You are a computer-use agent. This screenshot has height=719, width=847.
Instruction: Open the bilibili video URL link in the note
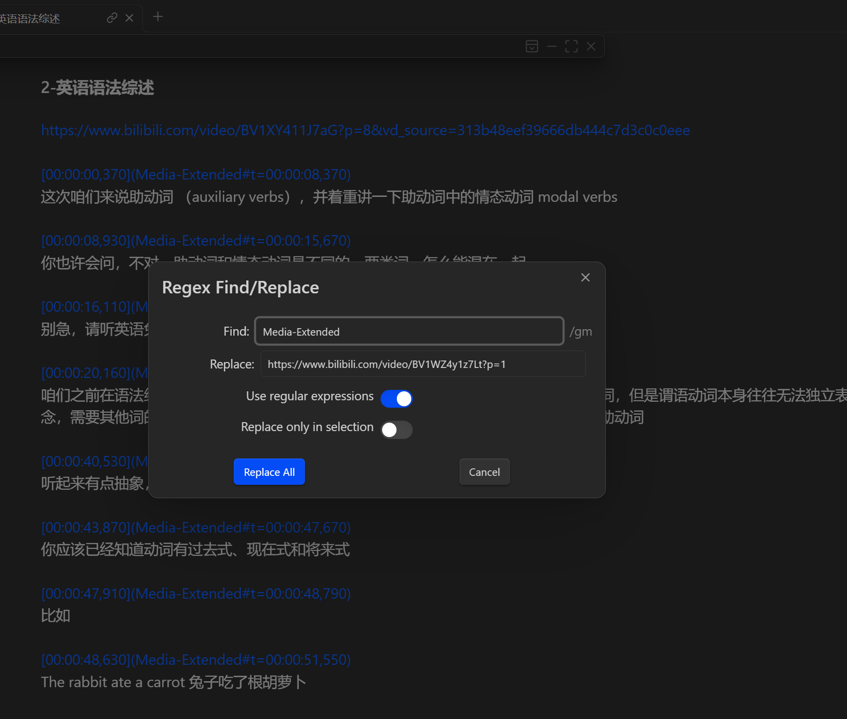[365, 130]
